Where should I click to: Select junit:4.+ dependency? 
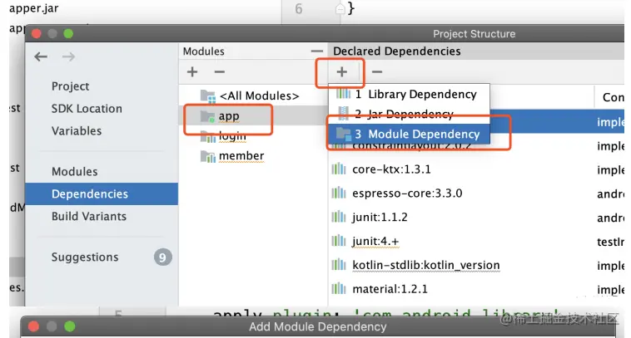coord(375,242)
